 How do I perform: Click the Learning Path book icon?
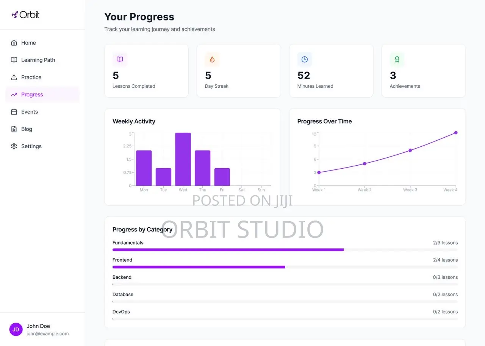pos(14,60)
